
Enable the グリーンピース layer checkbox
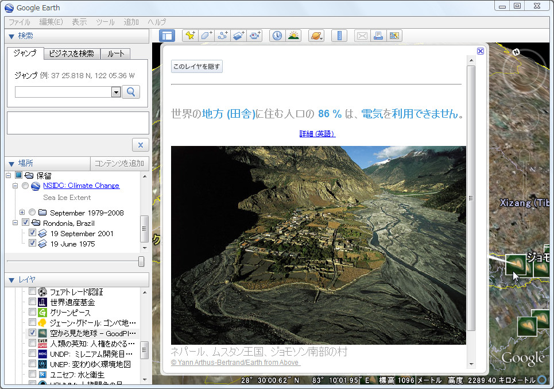point(32,312)
